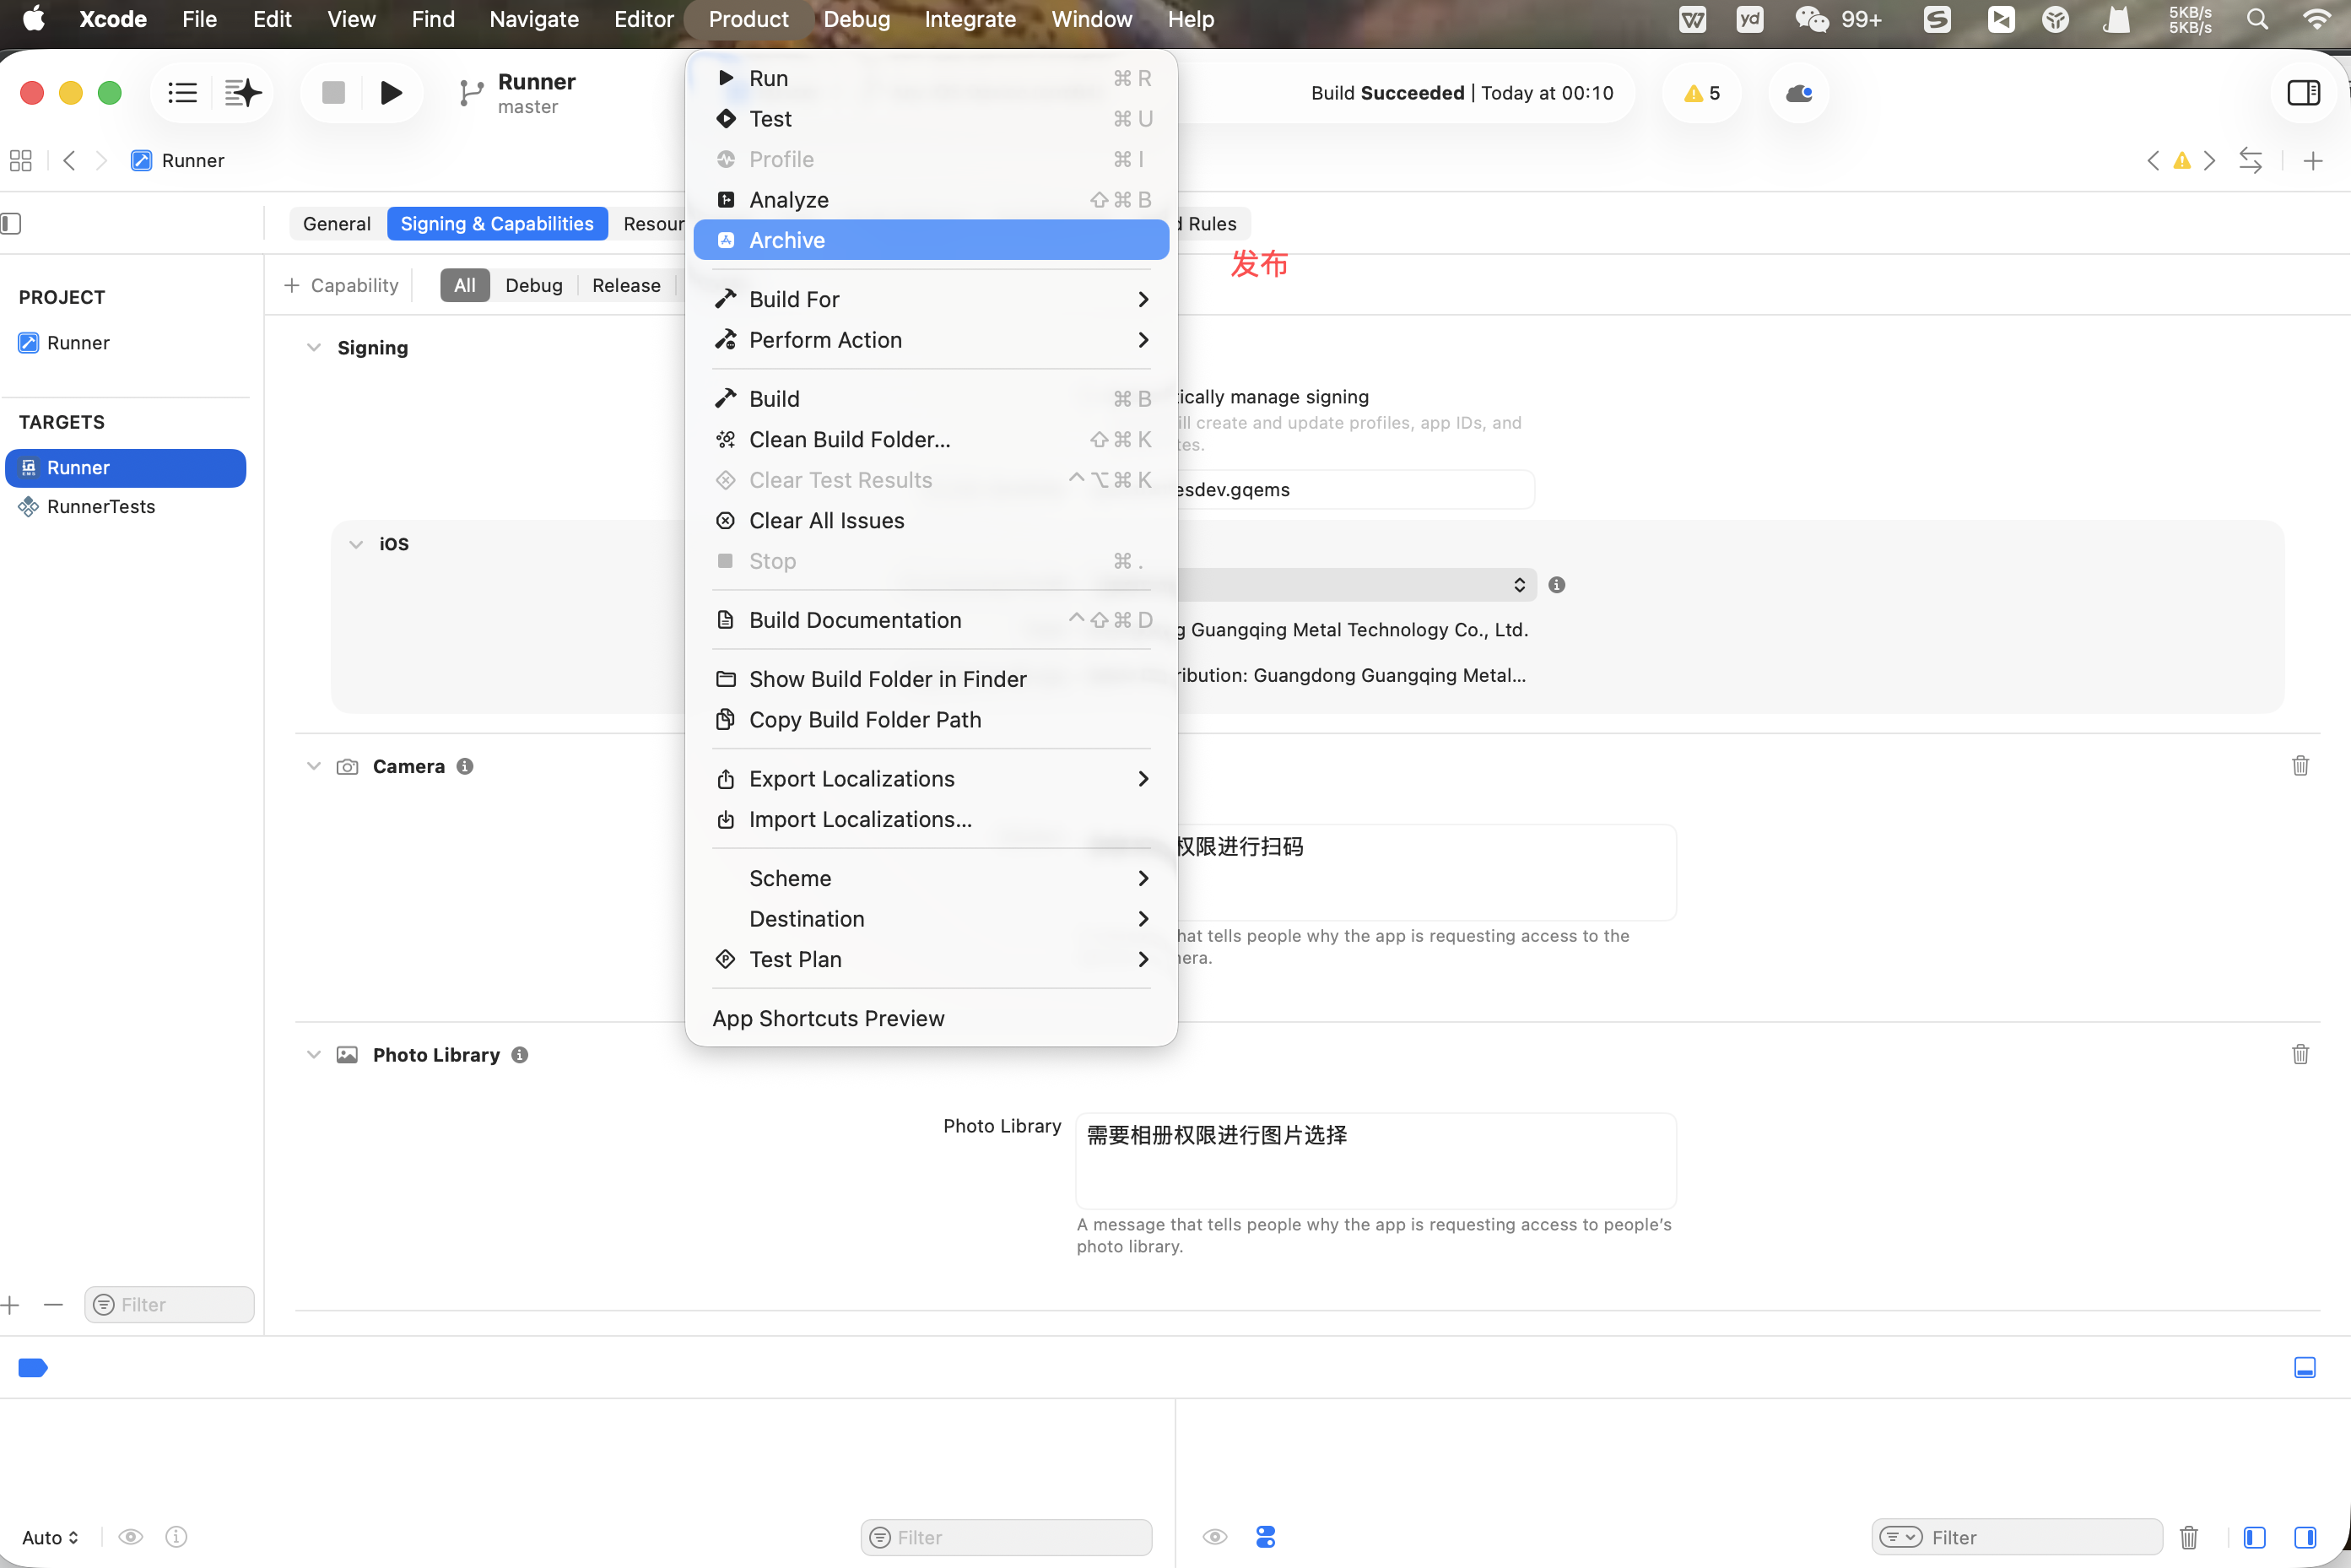2351x1568 pixels.
Task: Select RunnerTests target in sidebar
Action: (x=100, y=507)
